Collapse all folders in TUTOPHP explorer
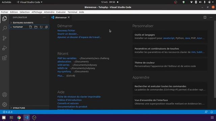This screenshot has height=121, width=216. 47,27
